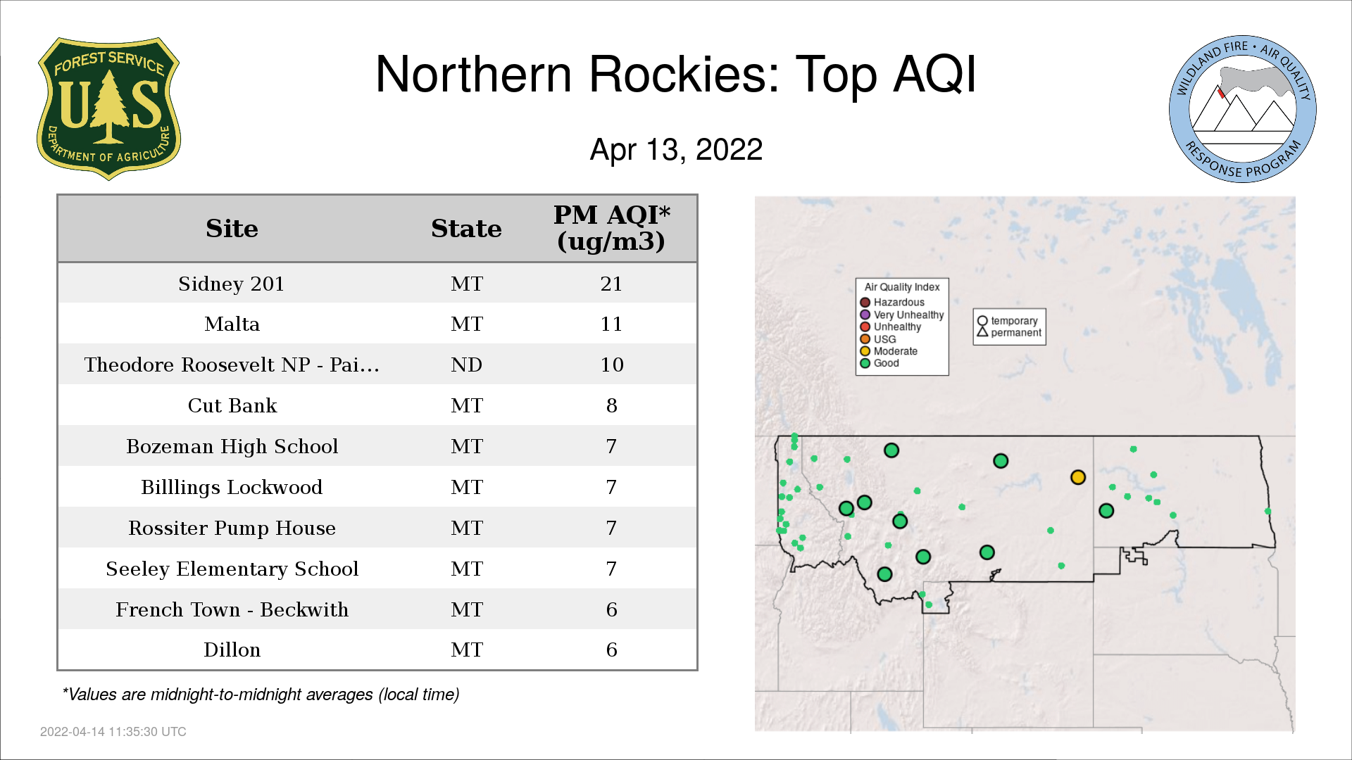
Task: Click the midnight-to-midnight averages footnote
Action: point(261,695)
